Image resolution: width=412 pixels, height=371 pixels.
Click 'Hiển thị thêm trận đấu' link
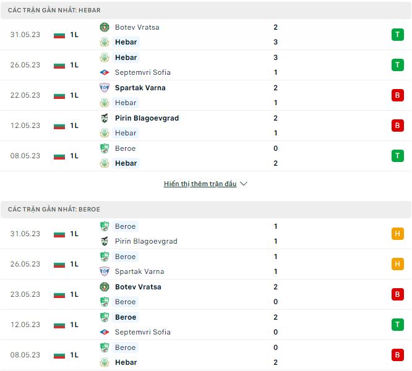200,184
